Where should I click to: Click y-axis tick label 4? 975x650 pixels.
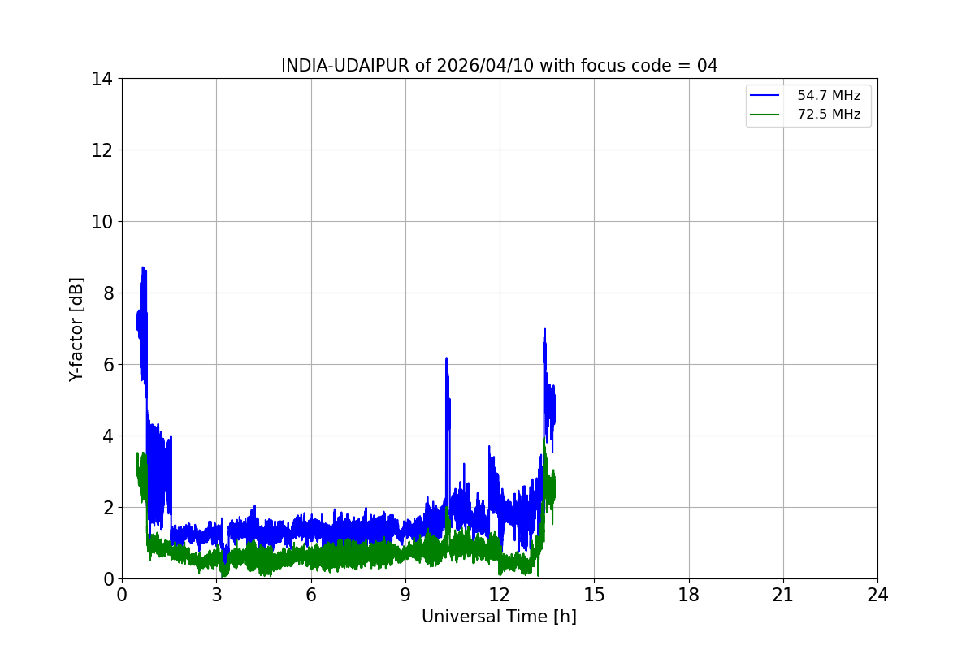106,435
